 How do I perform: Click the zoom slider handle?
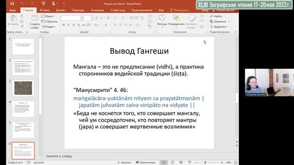point(205,162)
